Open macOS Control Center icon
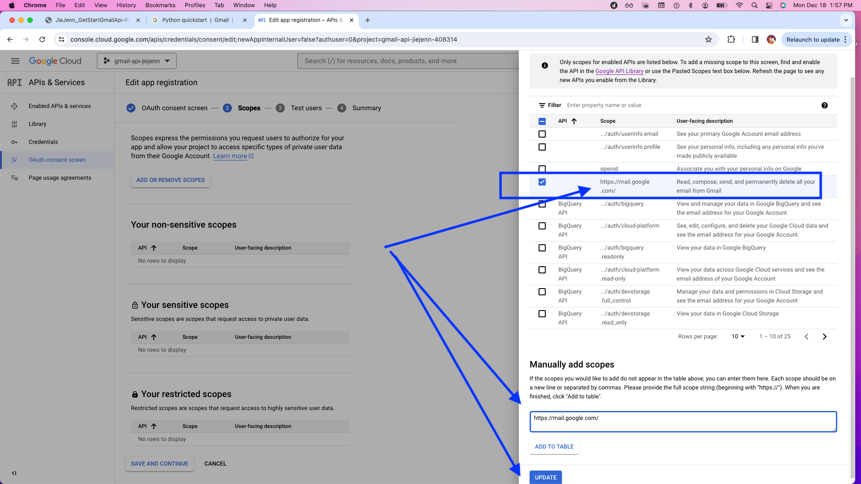The image size is (861, 484). 769,5
